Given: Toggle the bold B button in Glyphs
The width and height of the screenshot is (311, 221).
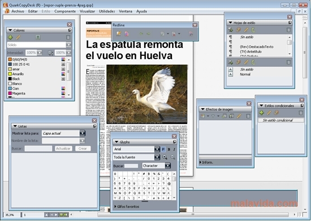Looking at the screenshot, I should (169, 149).
